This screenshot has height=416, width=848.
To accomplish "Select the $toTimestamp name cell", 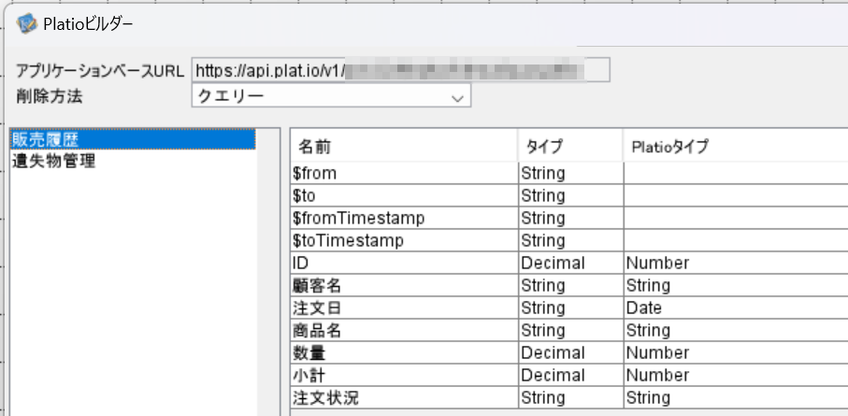I will coord(404,241).
